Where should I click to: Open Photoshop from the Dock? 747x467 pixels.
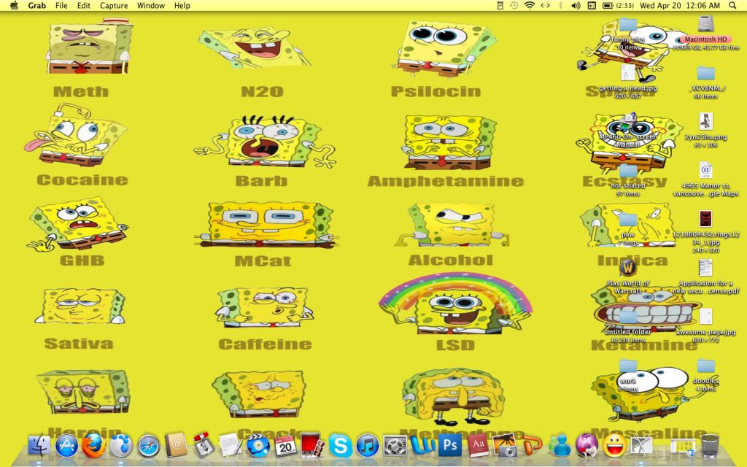tap(449, 446)
